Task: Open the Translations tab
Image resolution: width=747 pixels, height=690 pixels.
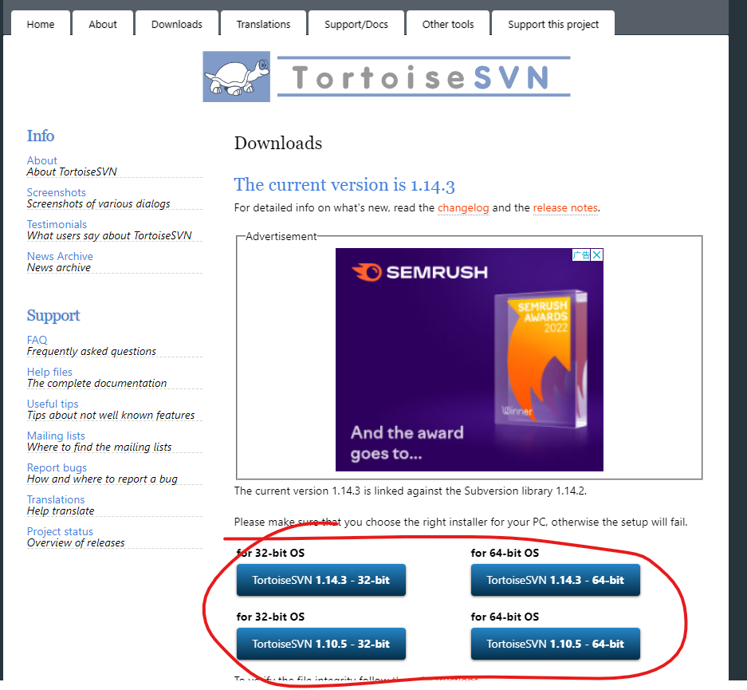Action: tap(263, 24)
